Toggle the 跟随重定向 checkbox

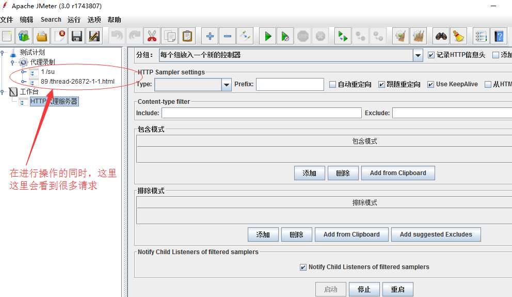[x=381, y=85]
